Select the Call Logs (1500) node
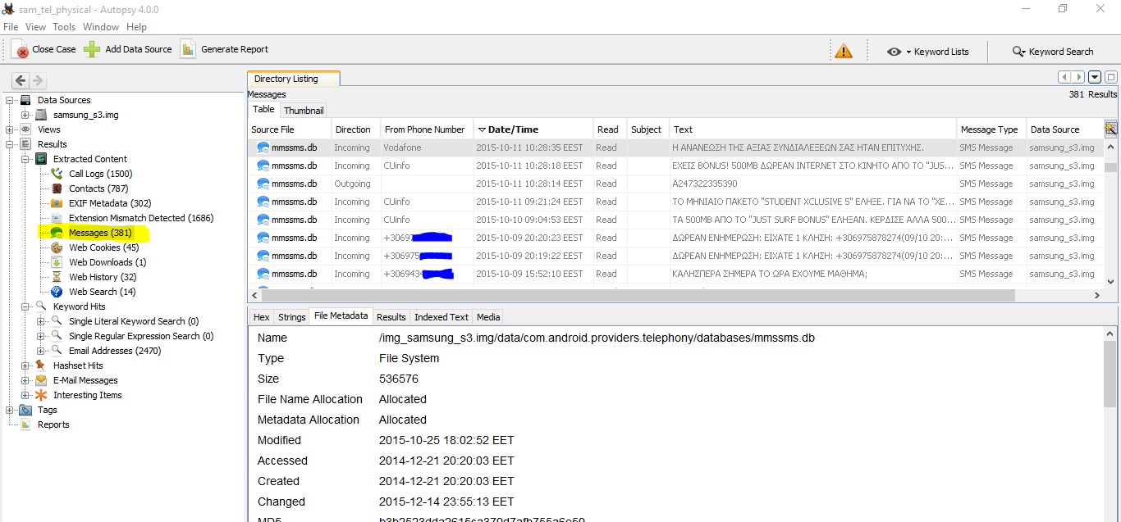 tap(100, 174)
